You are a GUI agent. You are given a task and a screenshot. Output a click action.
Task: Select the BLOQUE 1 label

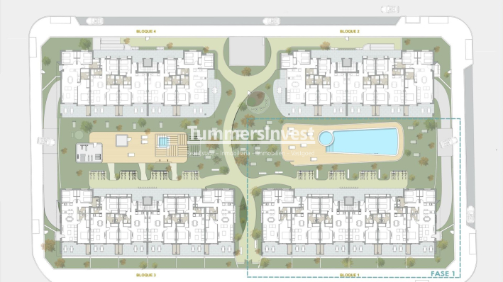pos(349,275)
